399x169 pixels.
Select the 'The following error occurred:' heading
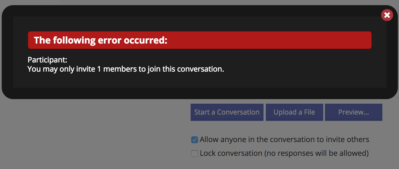100,40
